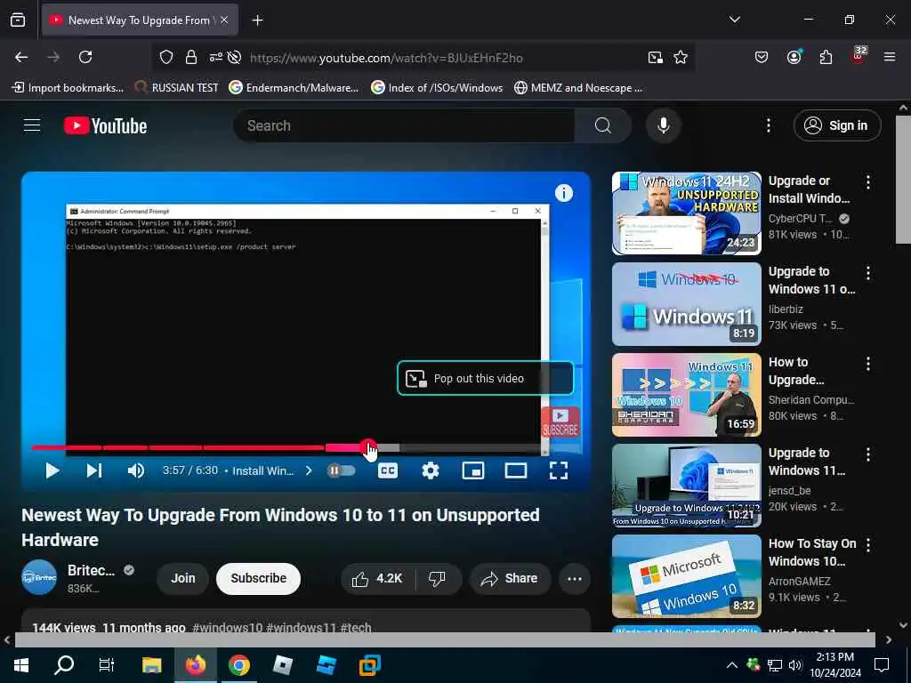
Task: Start voice search with the microphone icon
Action: click(x=663, y=125)
